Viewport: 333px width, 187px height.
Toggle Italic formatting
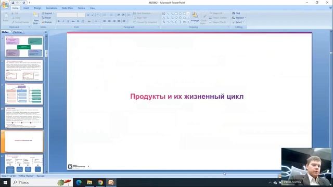click(63, 21)
